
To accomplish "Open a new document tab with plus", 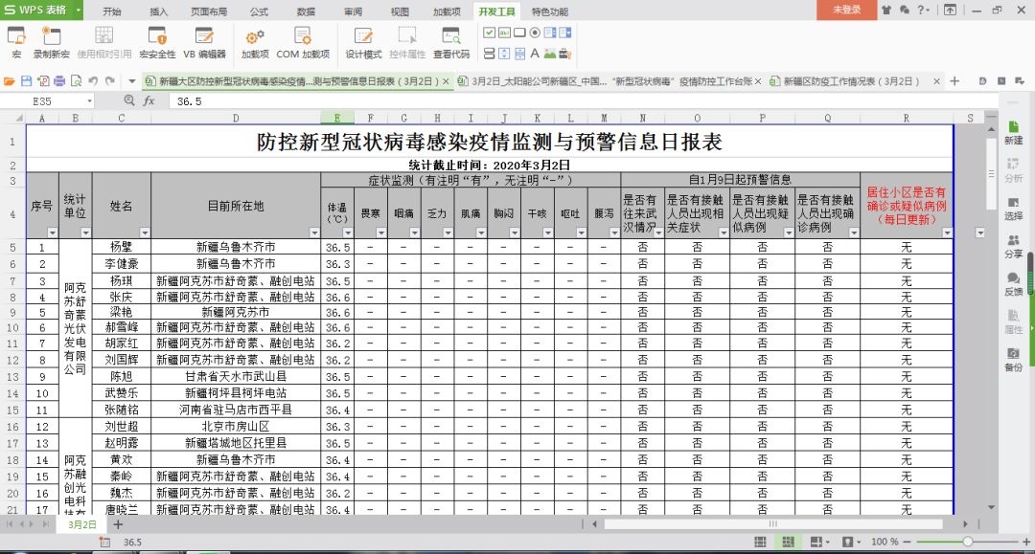I will pyautogui.click(x=954, y=81).
